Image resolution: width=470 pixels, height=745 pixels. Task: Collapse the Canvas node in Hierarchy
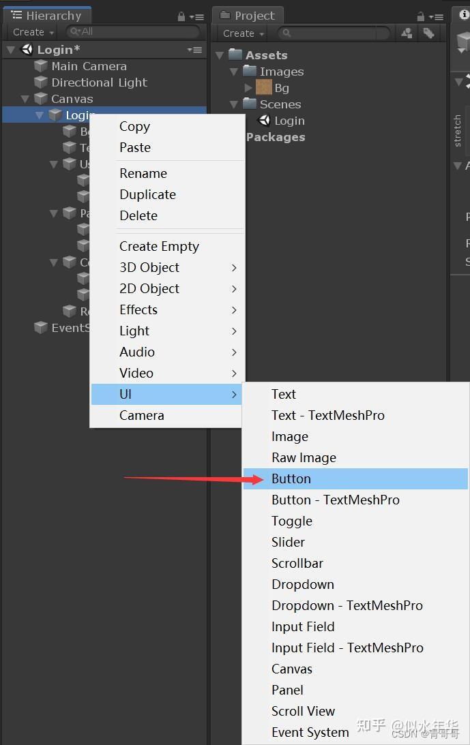pyautogui.click(x=25, y=98)
